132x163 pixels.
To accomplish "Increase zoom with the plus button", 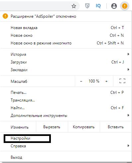I will coord(106,81).
